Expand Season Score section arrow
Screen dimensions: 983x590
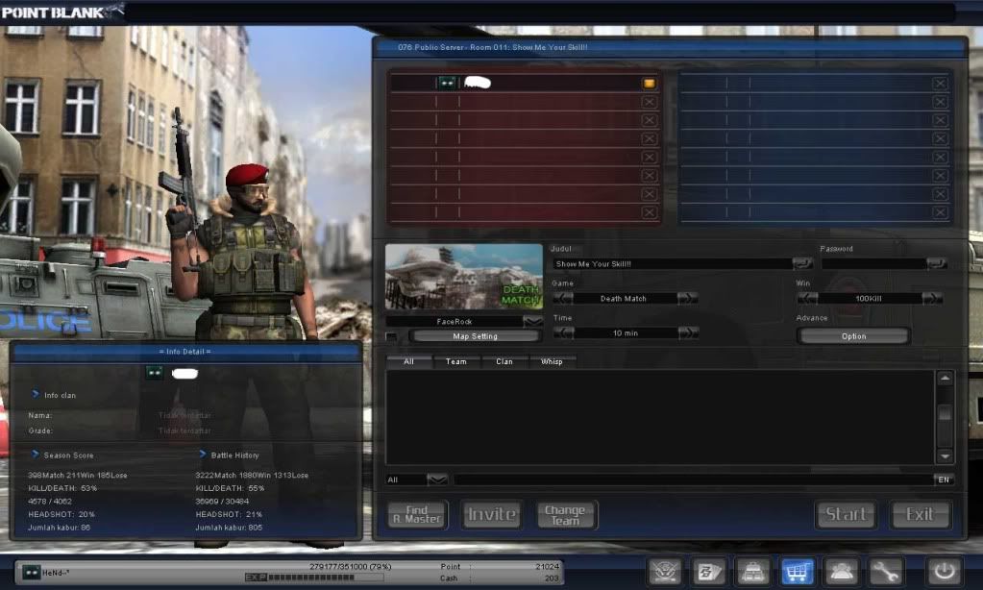36,454
